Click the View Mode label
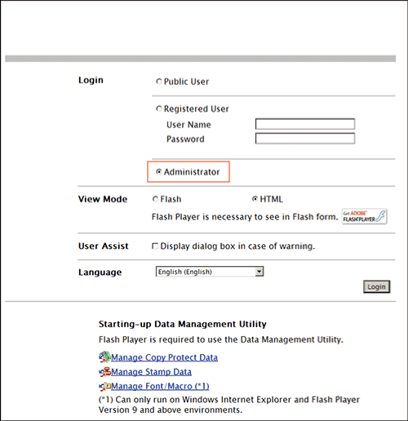The image size is (408, 421). click(103, 199)
